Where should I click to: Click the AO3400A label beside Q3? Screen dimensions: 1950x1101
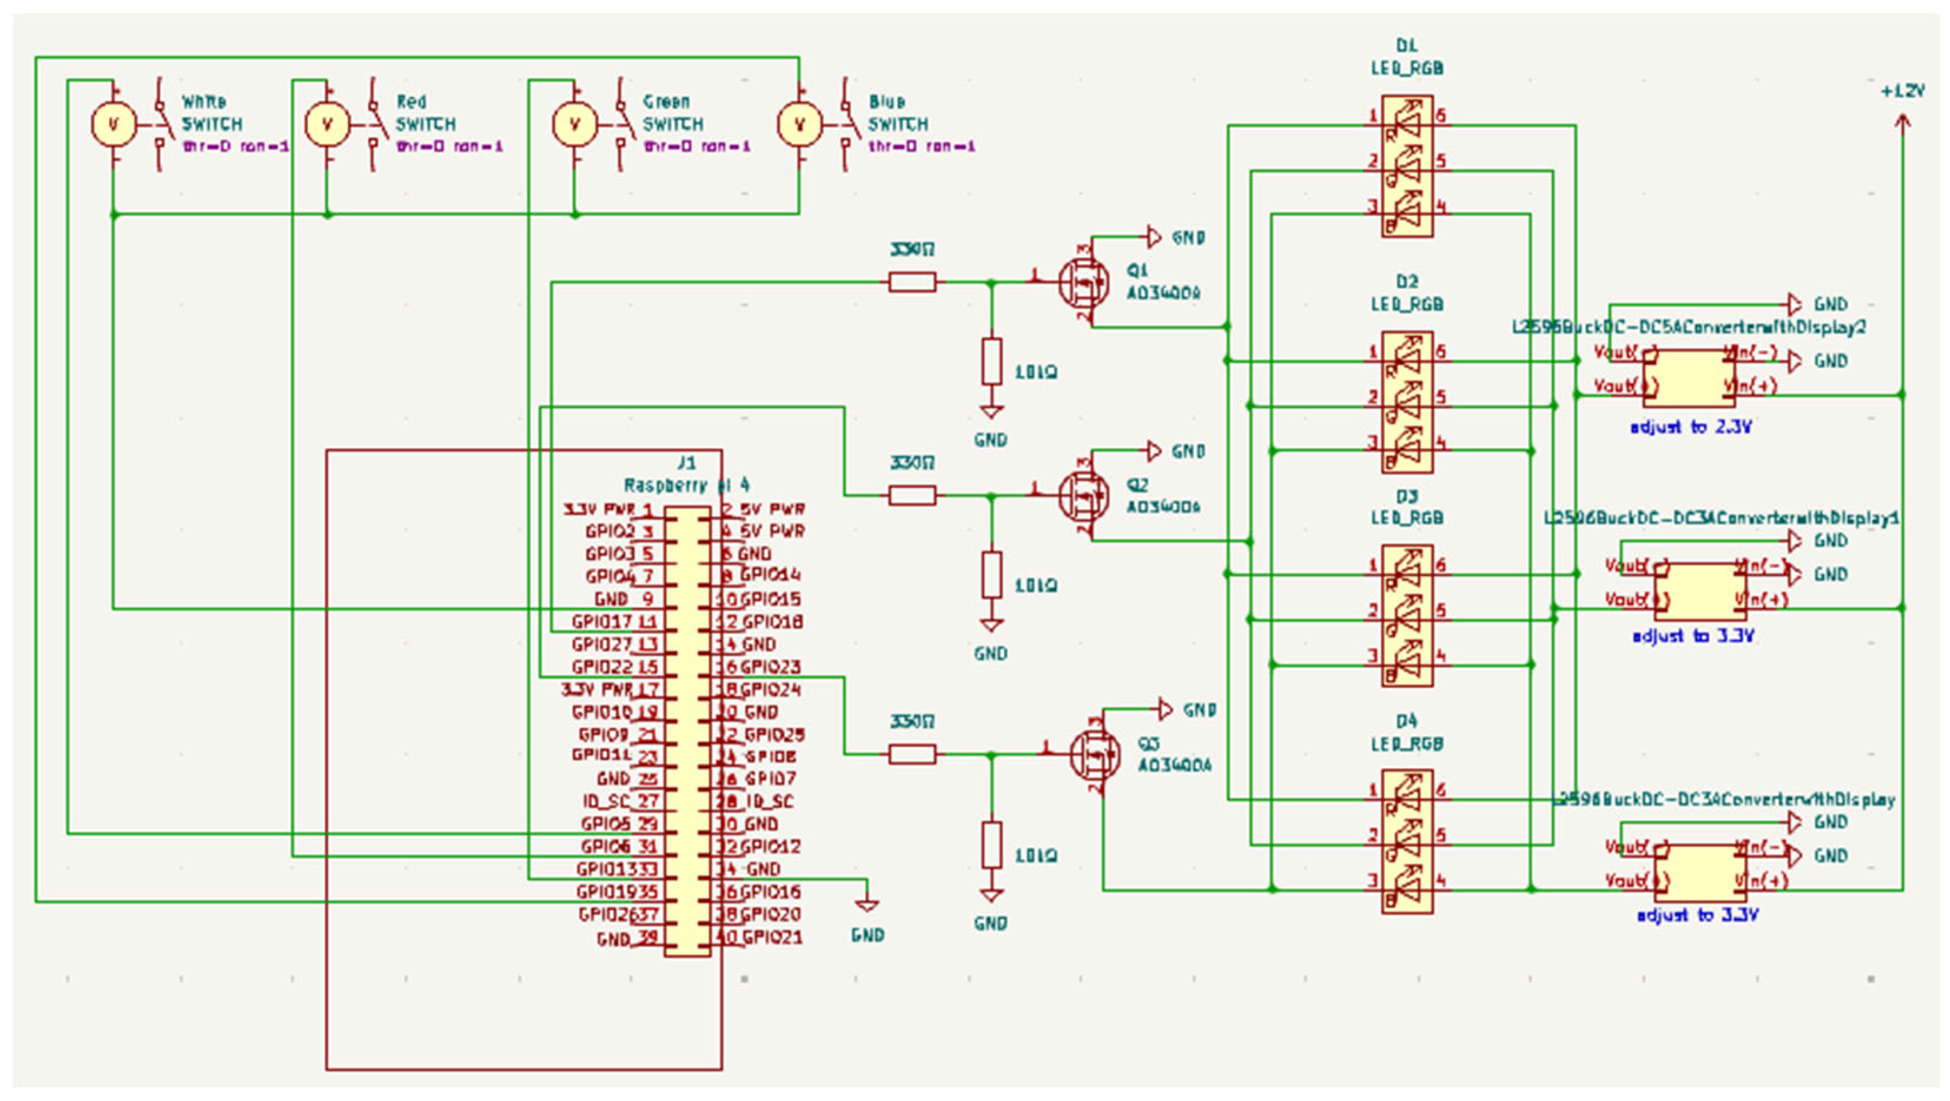[x=1176, y=766]
